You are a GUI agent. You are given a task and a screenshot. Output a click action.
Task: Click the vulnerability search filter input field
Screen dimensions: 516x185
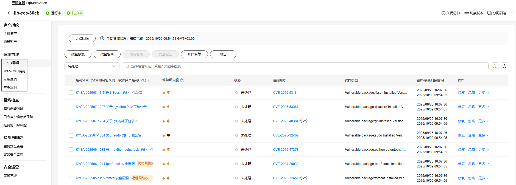305,66
